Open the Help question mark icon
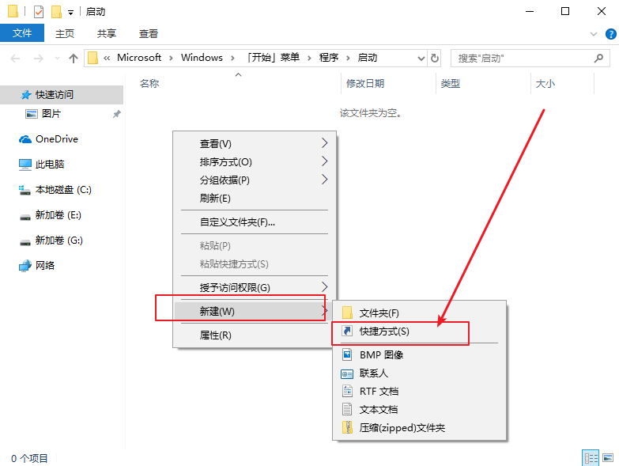619x466 pixels. (610, 34)
